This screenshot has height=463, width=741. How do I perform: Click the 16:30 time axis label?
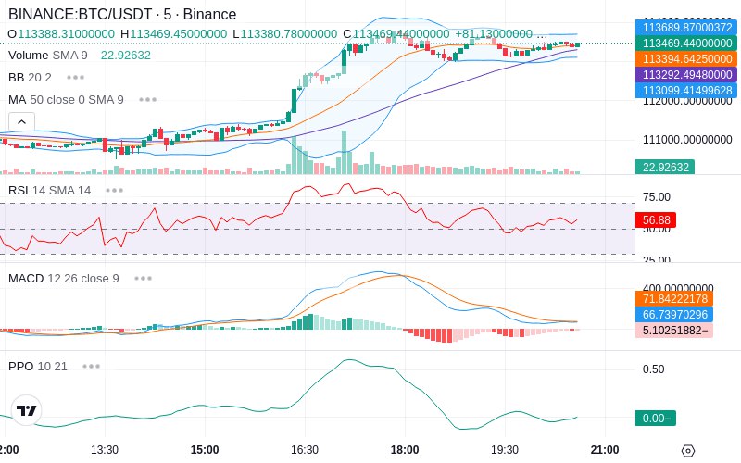tap(305, 450)
